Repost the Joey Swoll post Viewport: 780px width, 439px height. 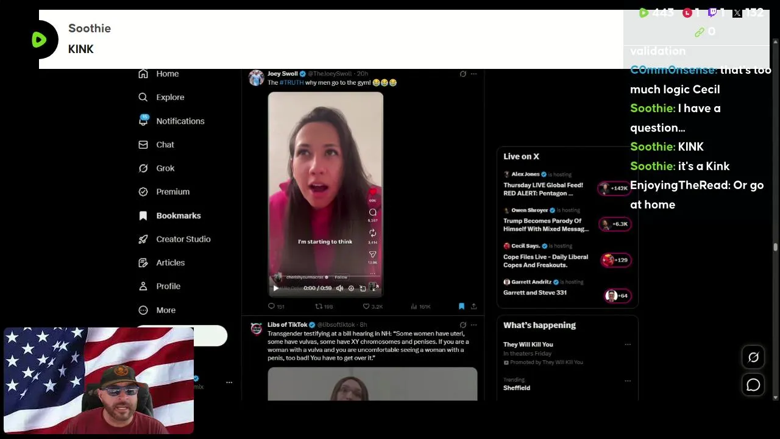pyautogui.click(x=324, y=306)
